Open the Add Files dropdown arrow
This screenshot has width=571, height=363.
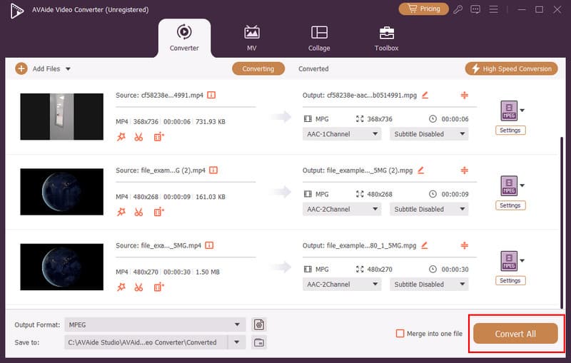click(69, 69)
